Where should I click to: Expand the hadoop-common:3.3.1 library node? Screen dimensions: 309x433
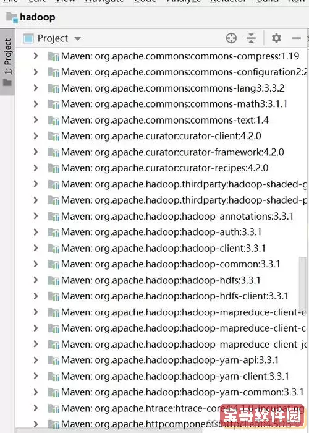36,264
